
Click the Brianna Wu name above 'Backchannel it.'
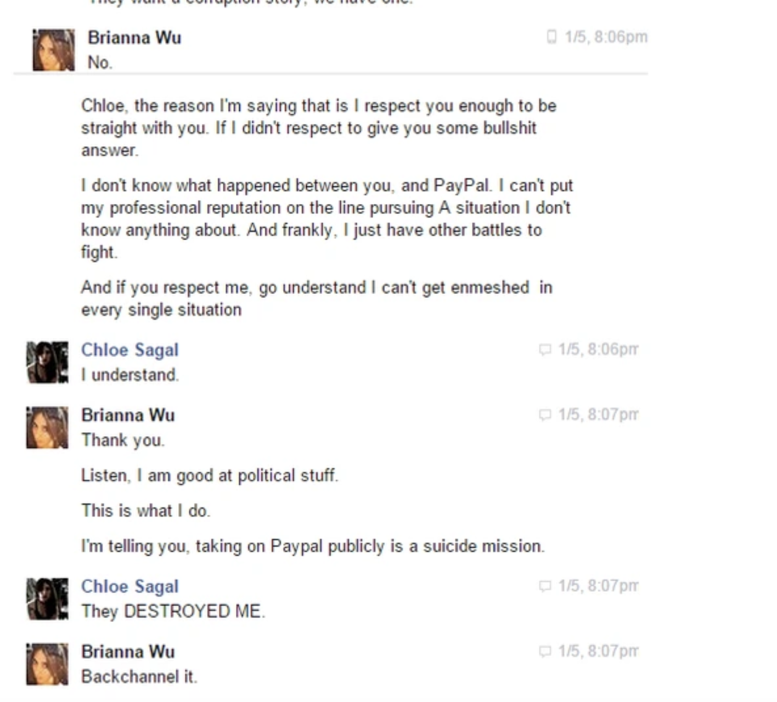128,652
